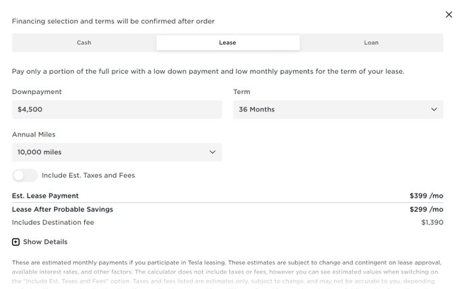Click the $1,390 destination fee amount

pos(432,222)
